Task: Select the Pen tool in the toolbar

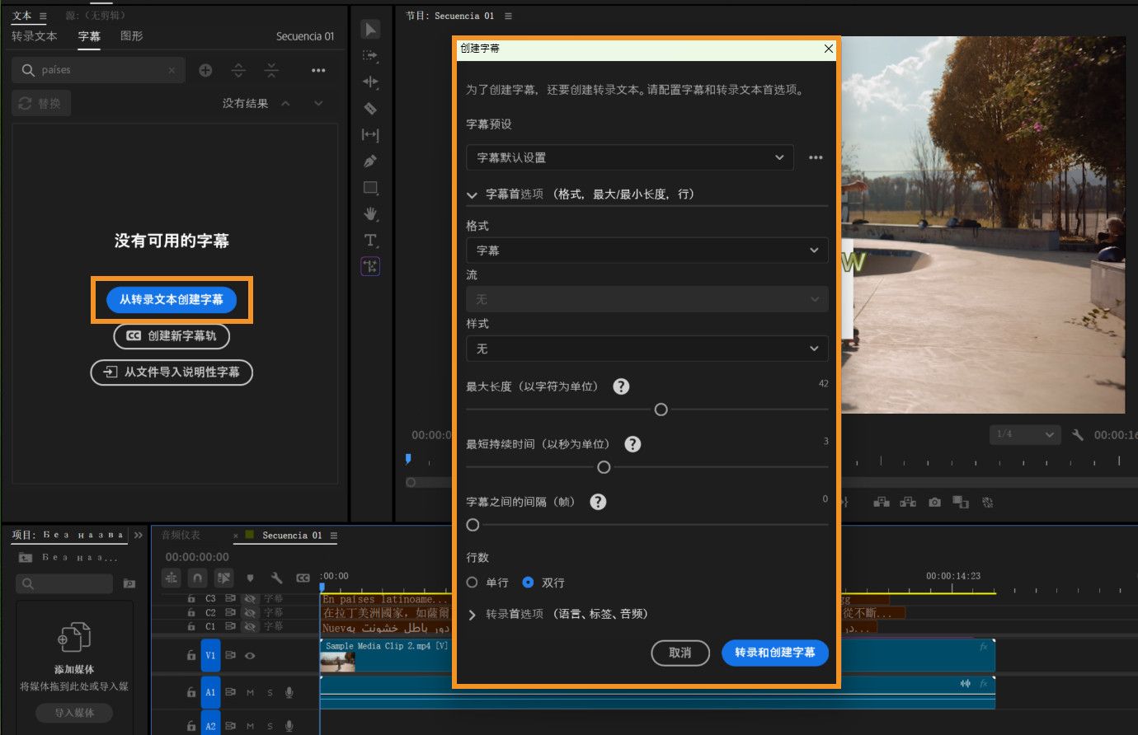Action: point(370,161)
